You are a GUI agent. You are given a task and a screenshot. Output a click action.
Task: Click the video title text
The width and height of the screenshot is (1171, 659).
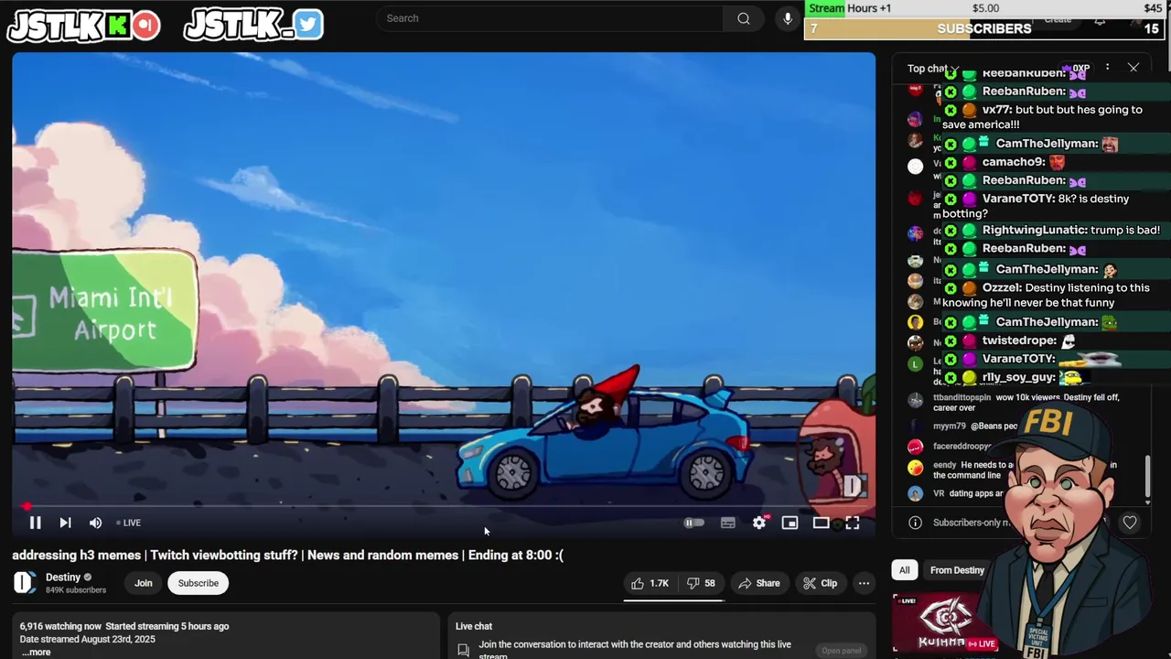pyautogui.click(x=287, y=556)
